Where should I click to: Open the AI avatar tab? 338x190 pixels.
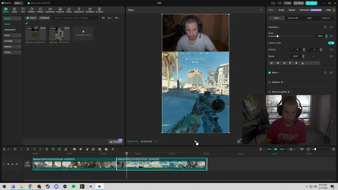pyautogui.click(x=99, y=10)
